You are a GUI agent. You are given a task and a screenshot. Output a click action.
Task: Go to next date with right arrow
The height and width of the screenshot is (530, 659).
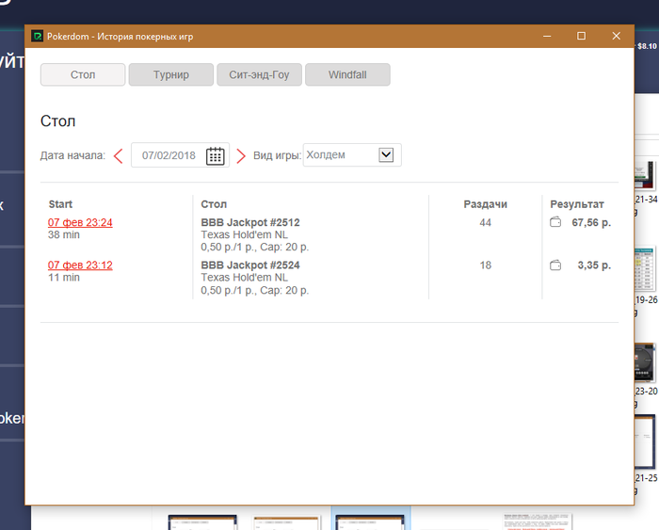[241, 156]
